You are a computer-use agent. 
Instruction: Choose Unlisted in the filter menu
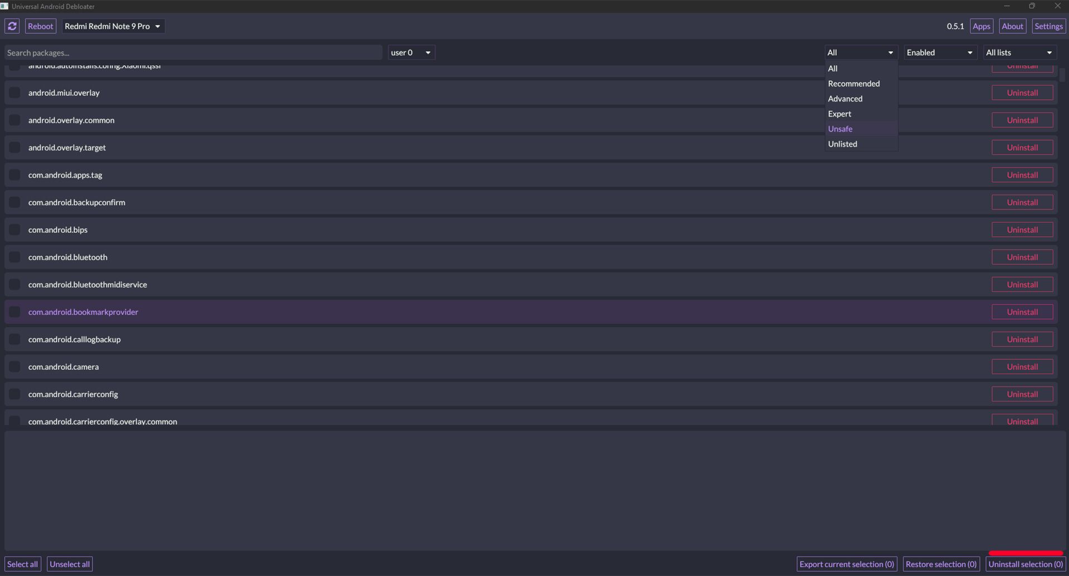[861, 144]
